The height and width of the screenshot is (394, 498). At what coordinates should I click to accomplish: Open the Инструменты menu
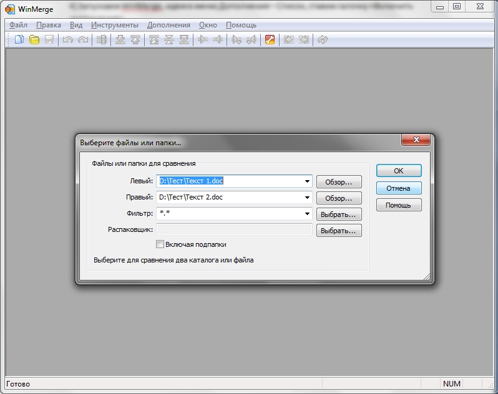pyautogui.click(x=115, y=25)
